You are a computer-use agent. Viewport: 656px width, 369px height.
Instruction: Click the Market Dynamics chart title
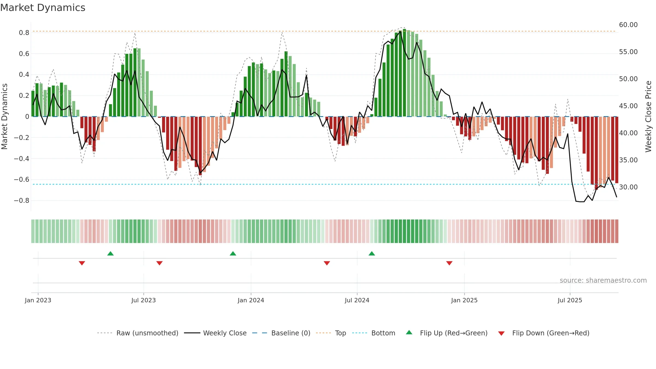(43, 8)
